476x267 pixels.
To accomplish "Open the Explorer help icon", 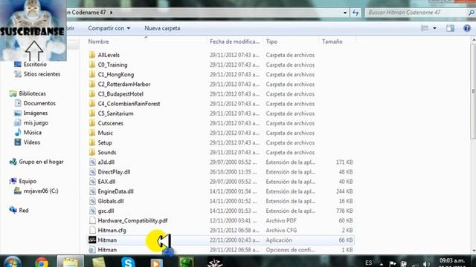I will coord(467,28).
